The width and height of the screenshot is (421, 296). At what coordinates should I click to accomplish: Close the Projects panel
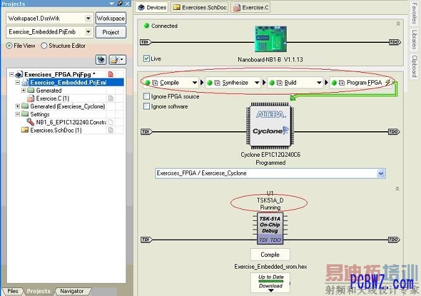point(127,4)
